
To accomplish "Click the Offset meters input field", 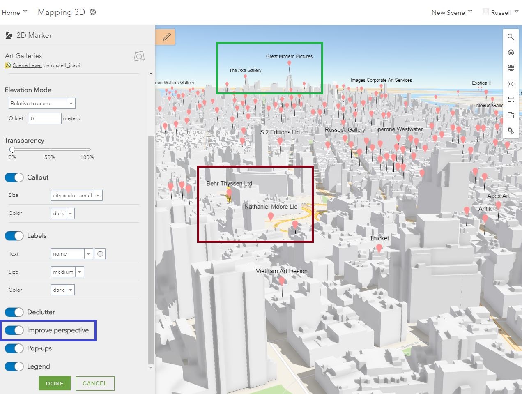I will (x=45, y=118).
